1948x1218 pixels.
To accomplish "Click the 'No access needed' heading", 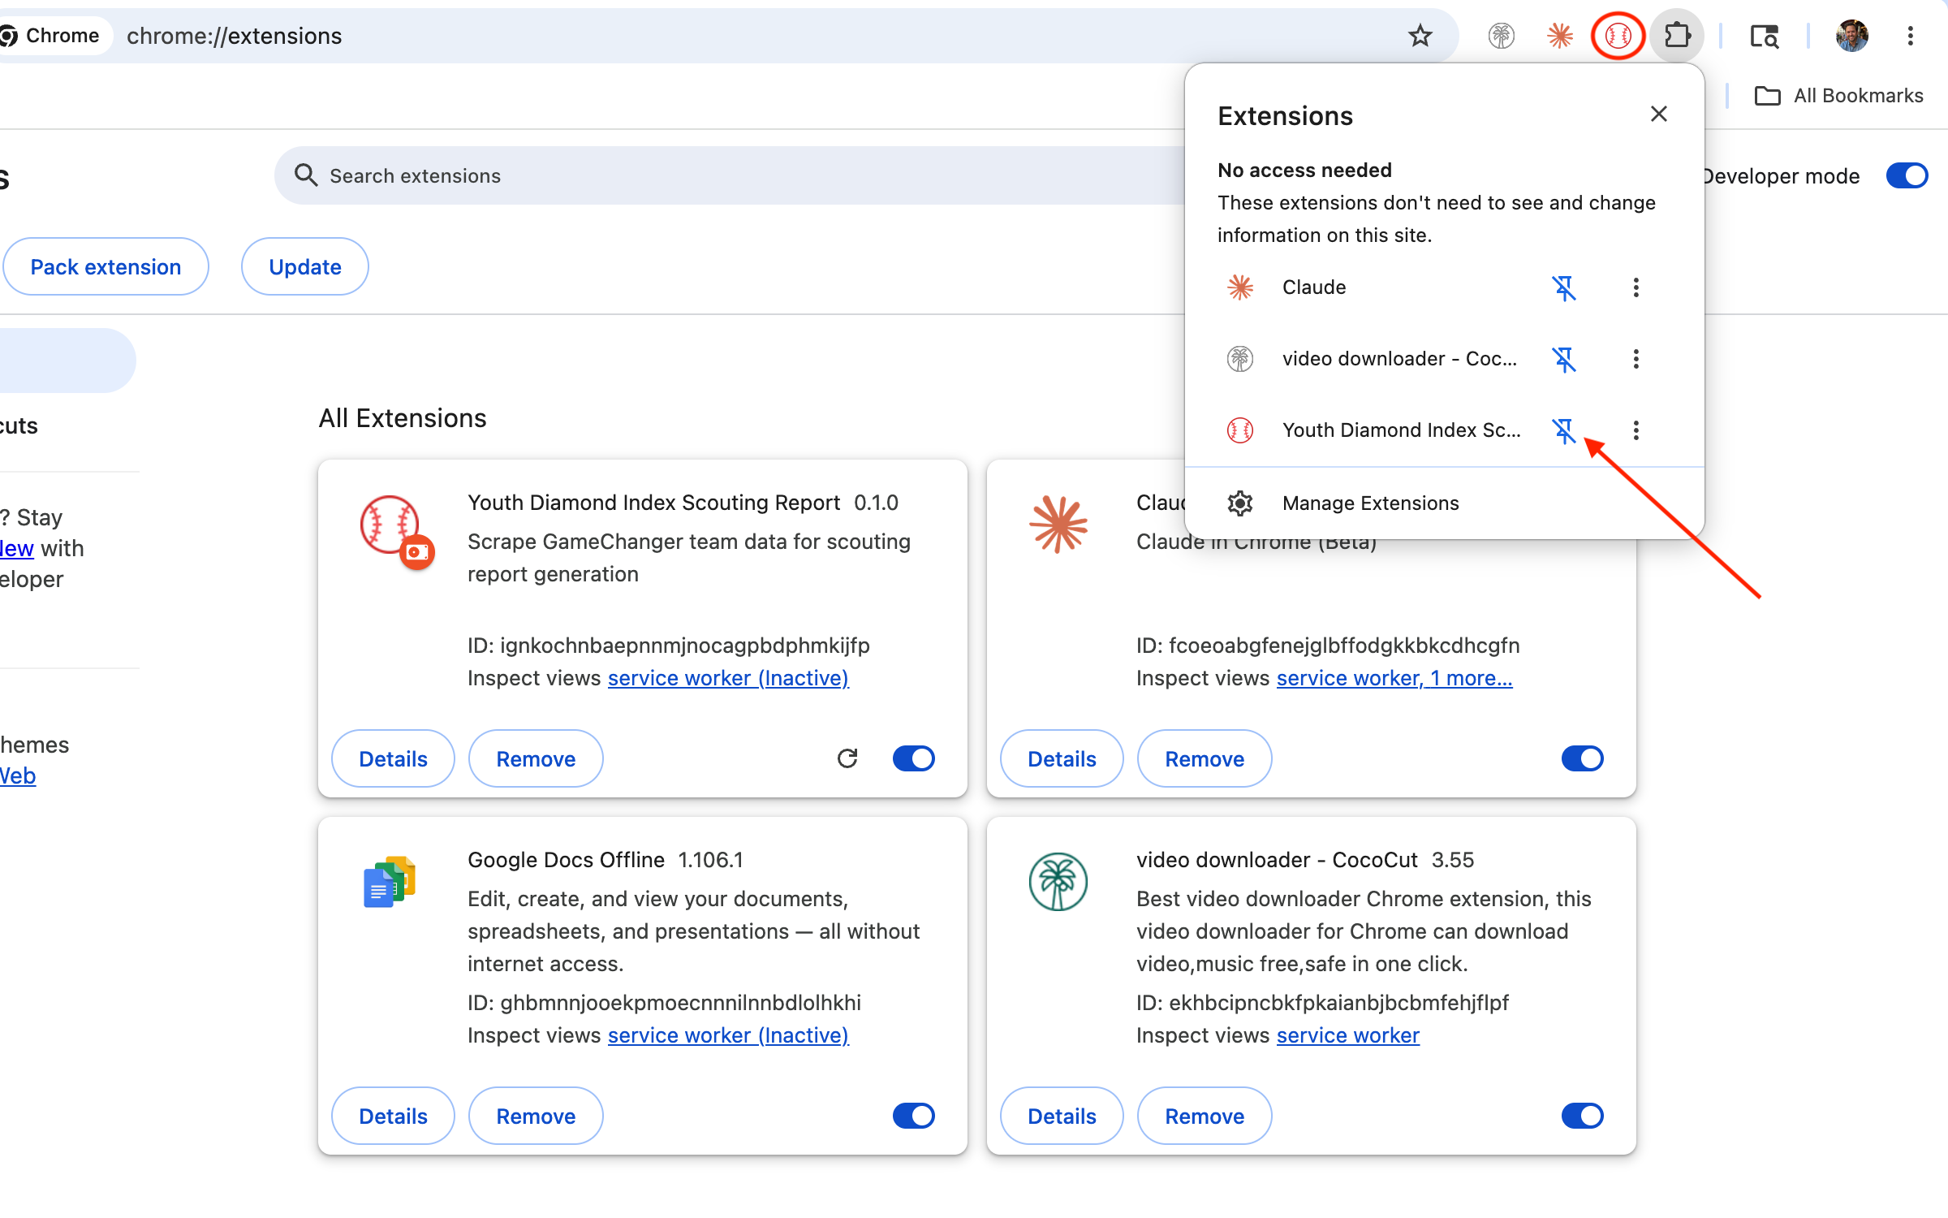I will coord(1304,171).
